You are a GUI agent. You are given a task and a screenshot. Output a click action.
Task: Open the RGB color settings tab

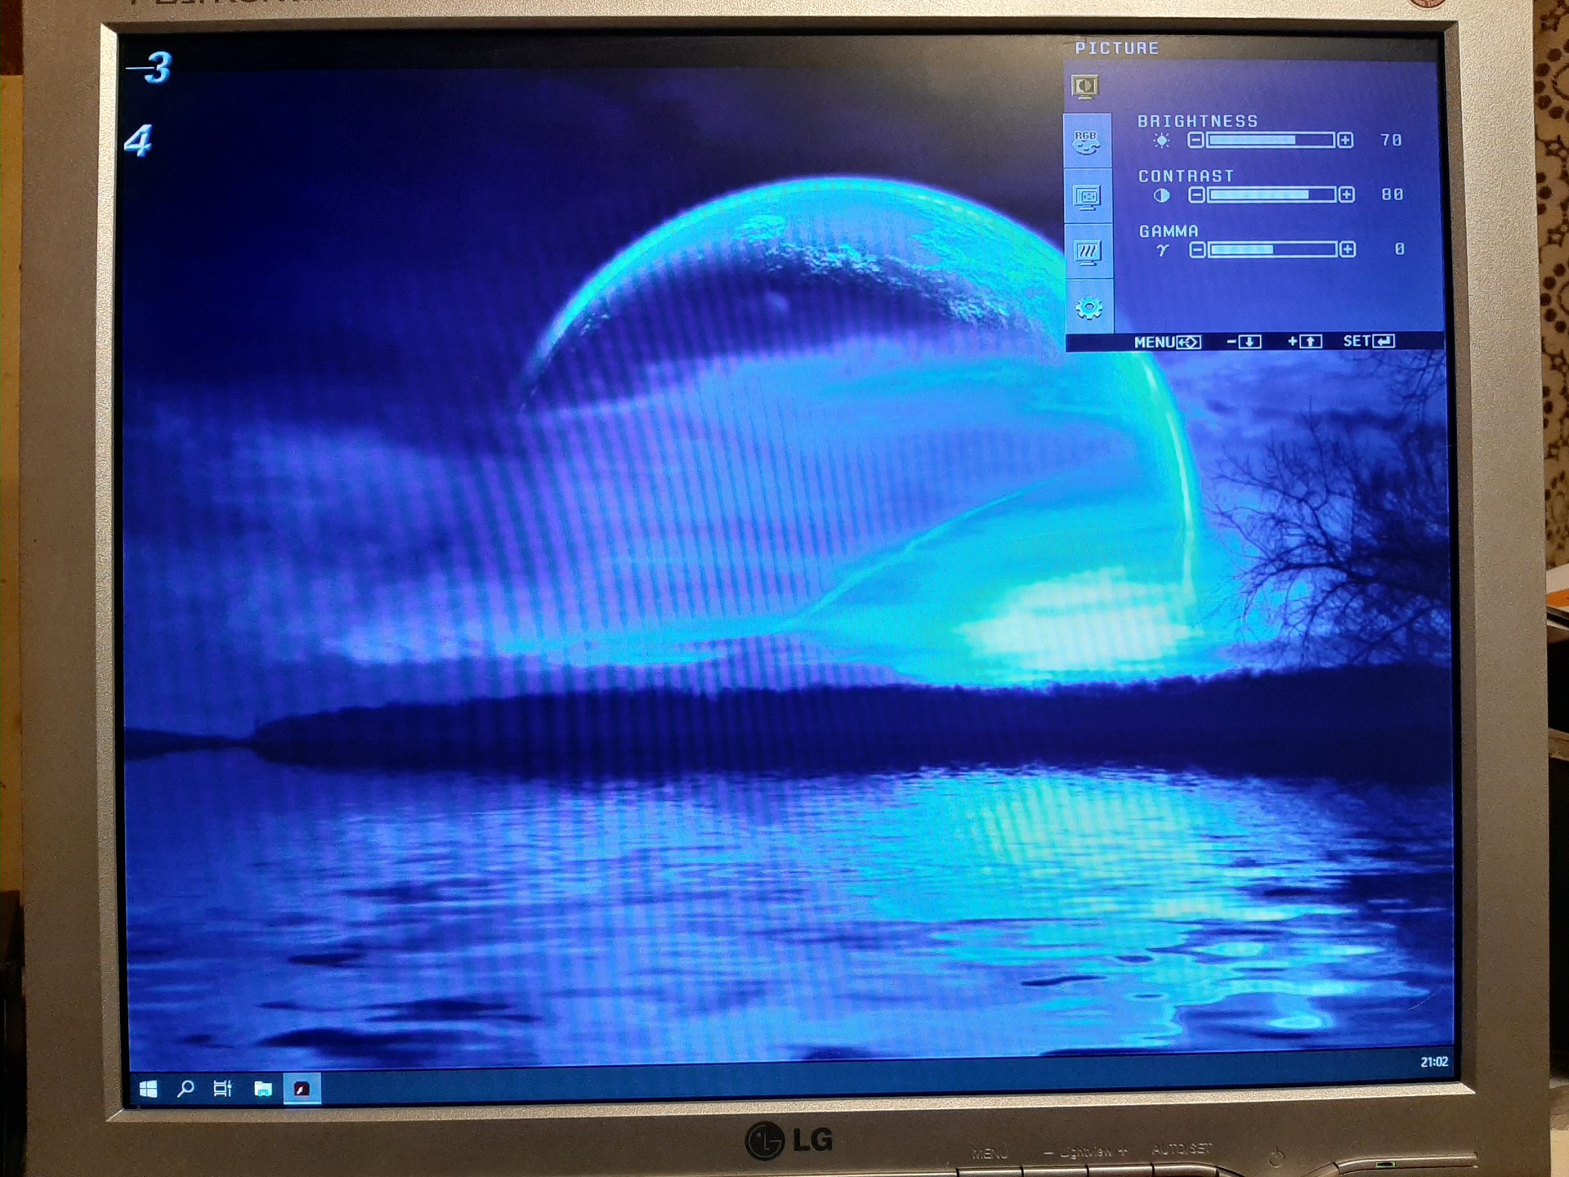[1086, 142]
